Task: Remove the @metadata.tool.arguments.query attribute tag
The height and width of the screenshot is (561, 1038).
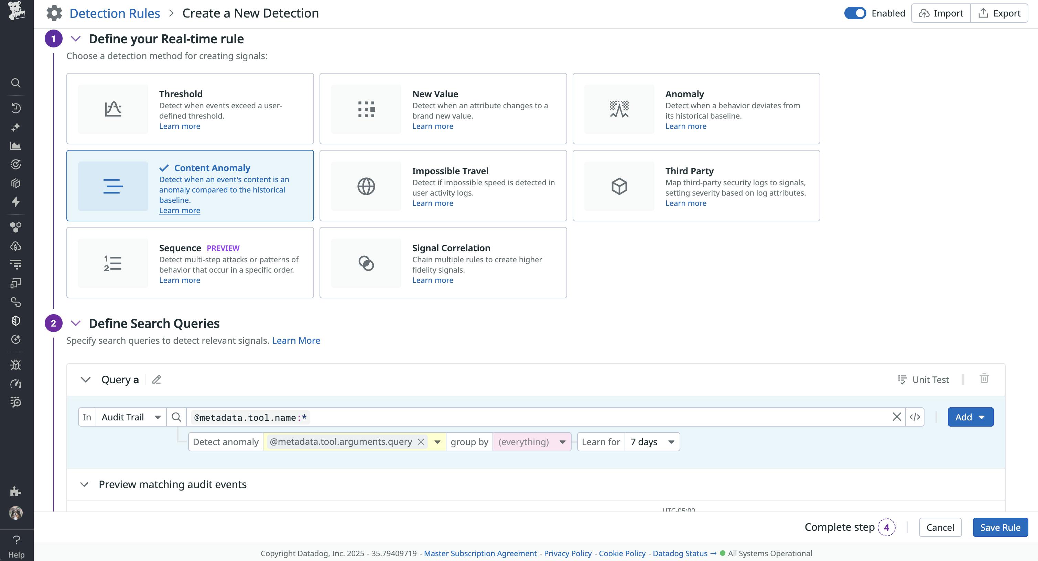Action: 420,441
